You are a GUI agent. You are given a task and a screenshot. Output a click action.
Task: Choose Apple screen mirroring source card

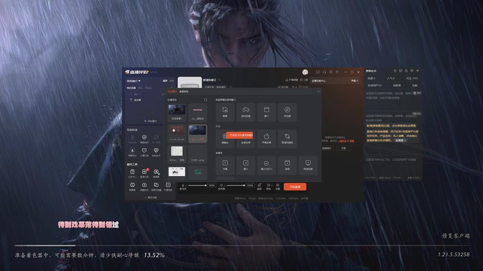click(x=266, y=139)
